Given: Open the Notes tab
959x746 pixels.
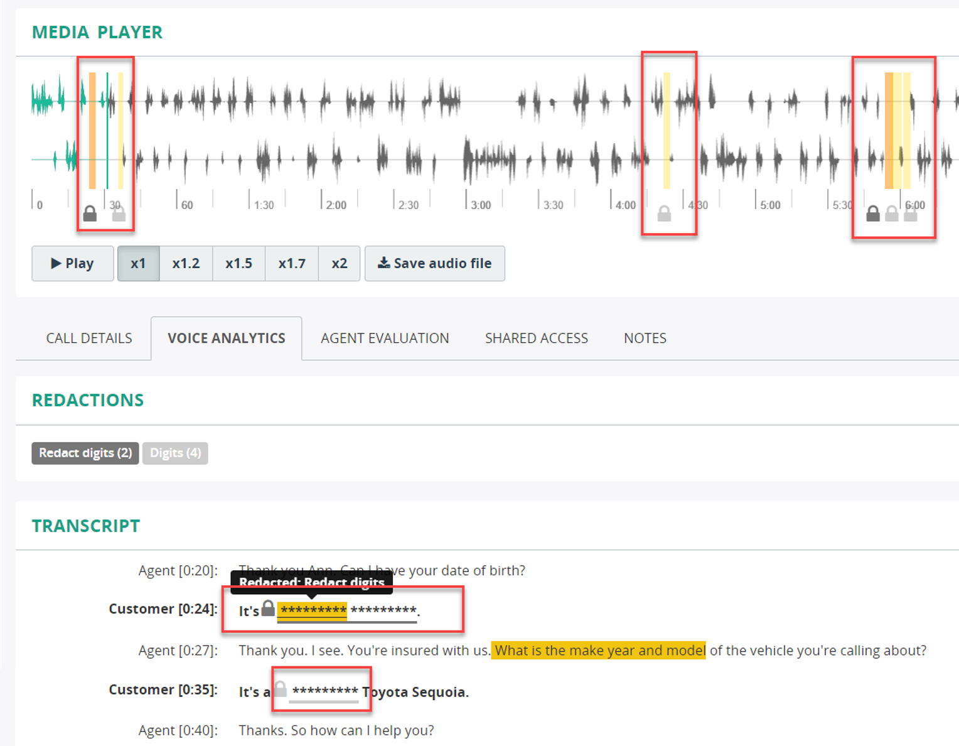Looking at the screenshot, I should 645,338.
